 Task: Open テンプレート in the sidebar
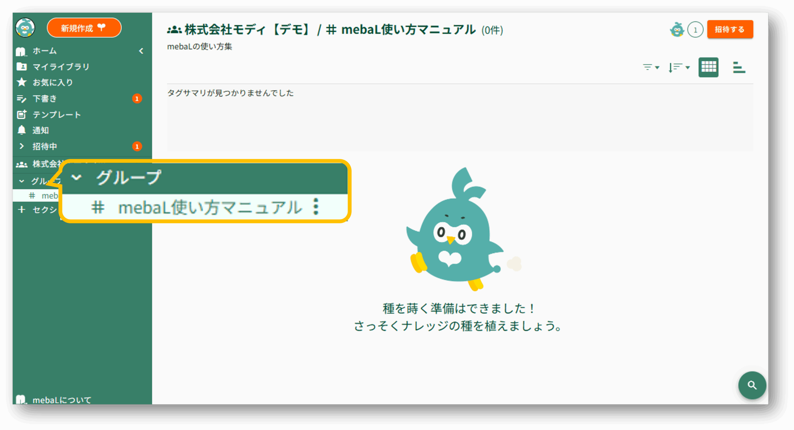tap(56, 115)
